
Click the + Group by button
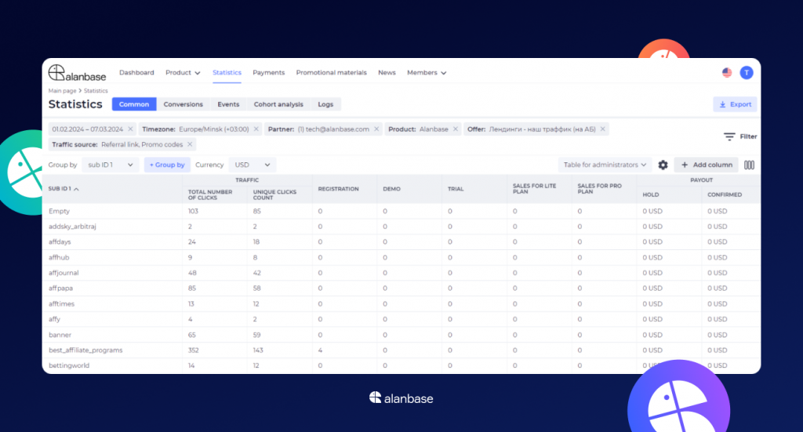[167, 165]
